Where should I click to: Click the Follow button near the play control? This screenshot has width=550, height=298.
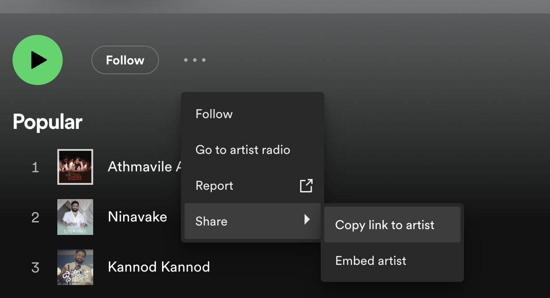(x=125, y=60)
